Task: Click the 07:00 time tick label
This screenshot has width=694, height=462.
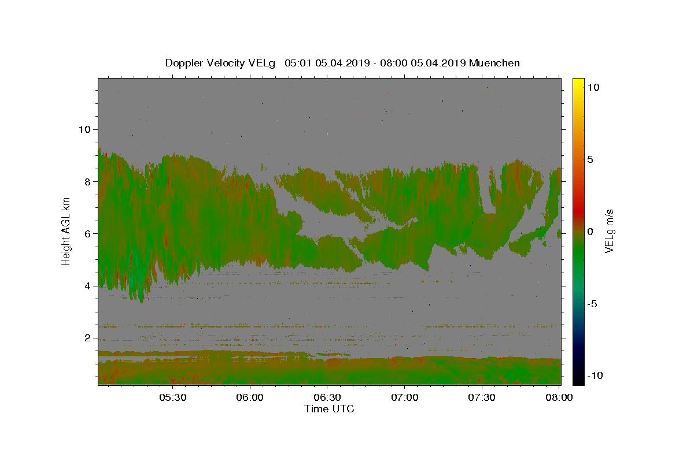Action: pyautogui.click(x=405, y=397)
